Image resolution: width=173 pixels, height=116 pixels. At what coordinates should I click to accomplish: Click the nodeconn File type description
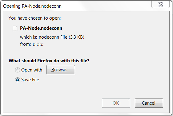(53, 37)
